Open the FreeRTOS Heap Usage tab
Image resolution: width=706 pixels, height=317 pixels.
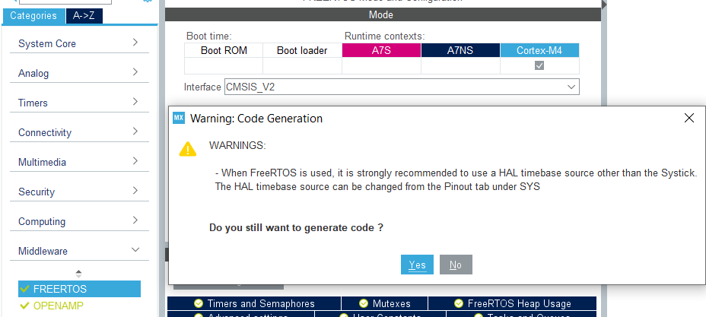513,303
